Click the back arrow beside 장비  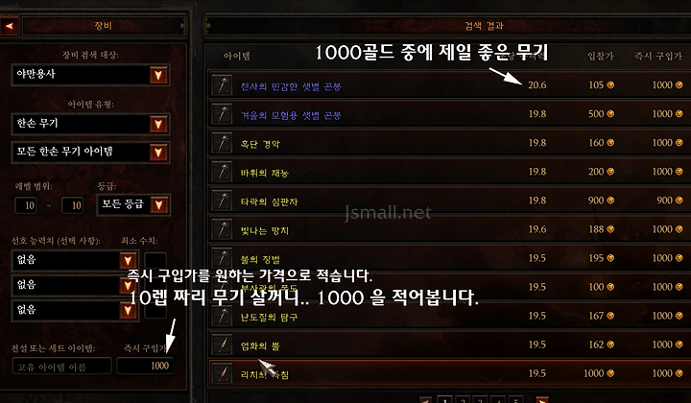pyautogui.click(x=9, y=26)
